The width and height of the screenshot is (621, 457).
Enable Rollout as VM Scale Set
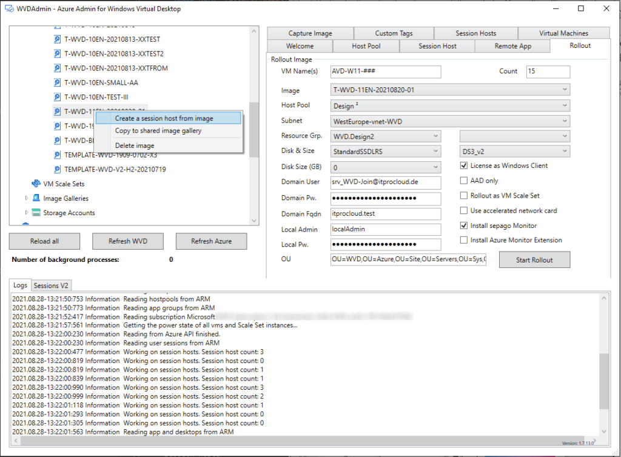[464, 196]
